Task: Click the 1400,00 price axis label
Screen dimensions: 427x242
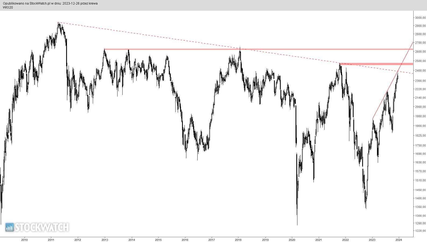Action: click(x=420, y=199)
